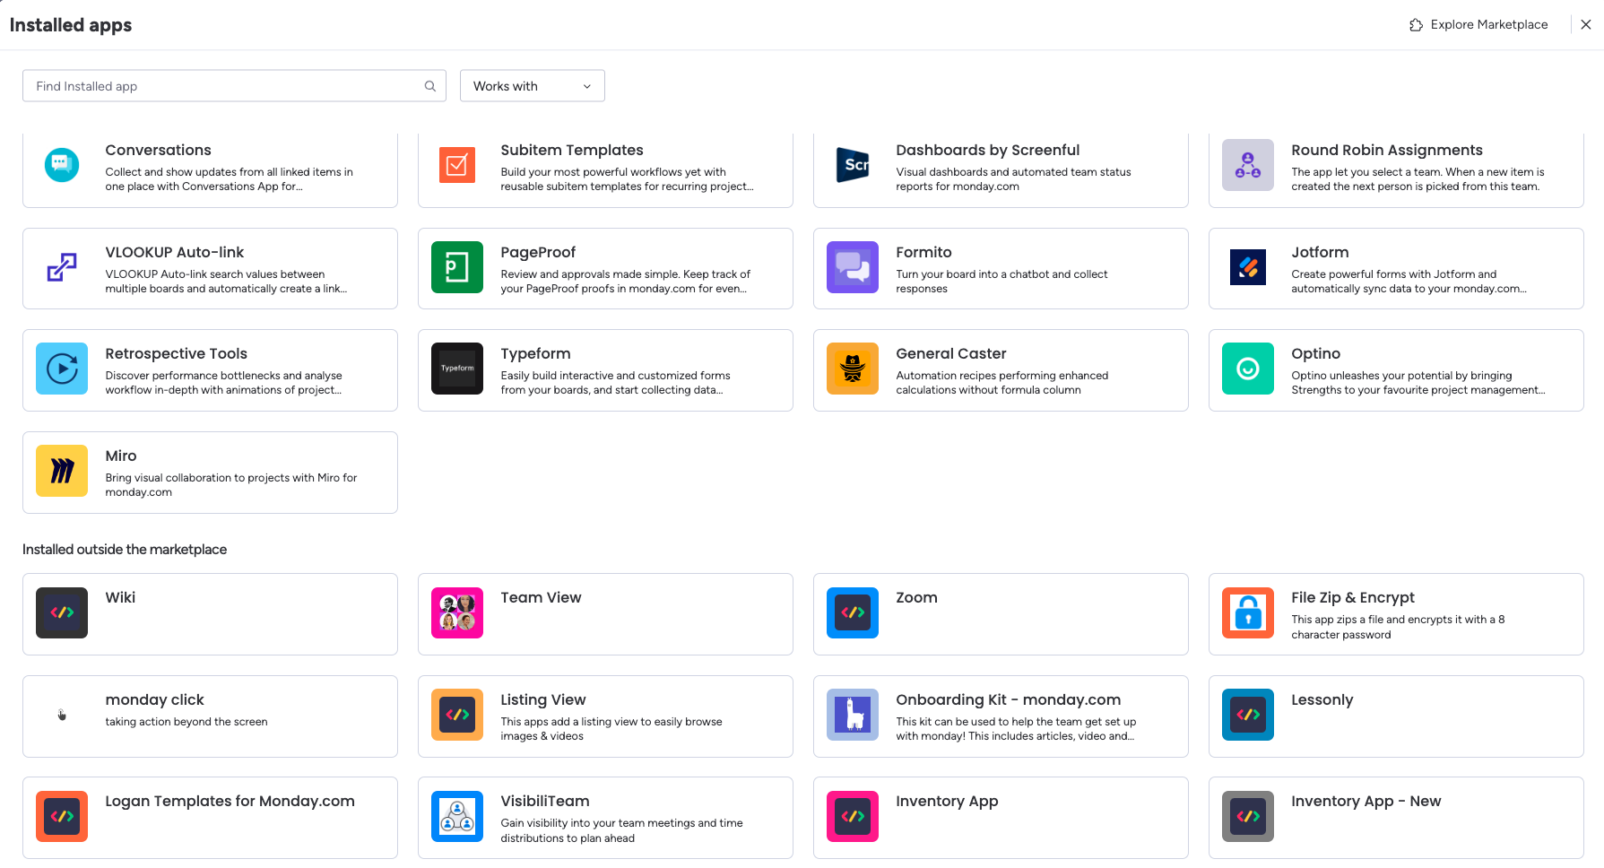Click 'Logan Templates for Monday.com' name
This screenshot has height=868, width=1604.
coord(230,801)
